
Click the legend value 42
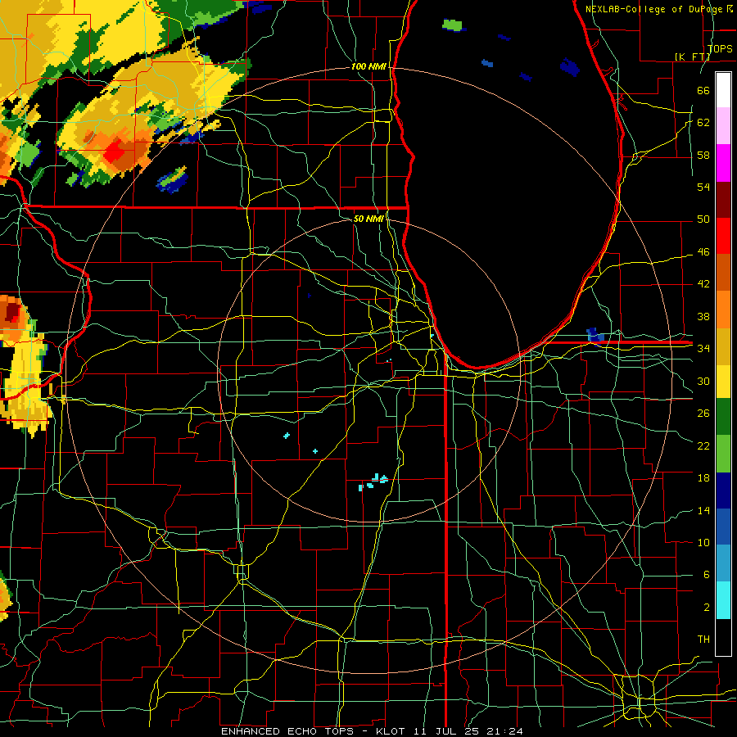click(x=703, y=284)
